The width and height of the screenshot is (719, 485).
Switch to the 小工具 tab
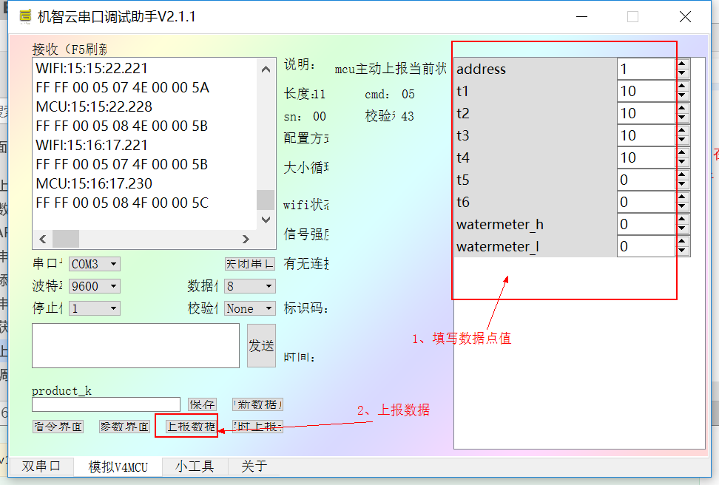coord(195,467)
